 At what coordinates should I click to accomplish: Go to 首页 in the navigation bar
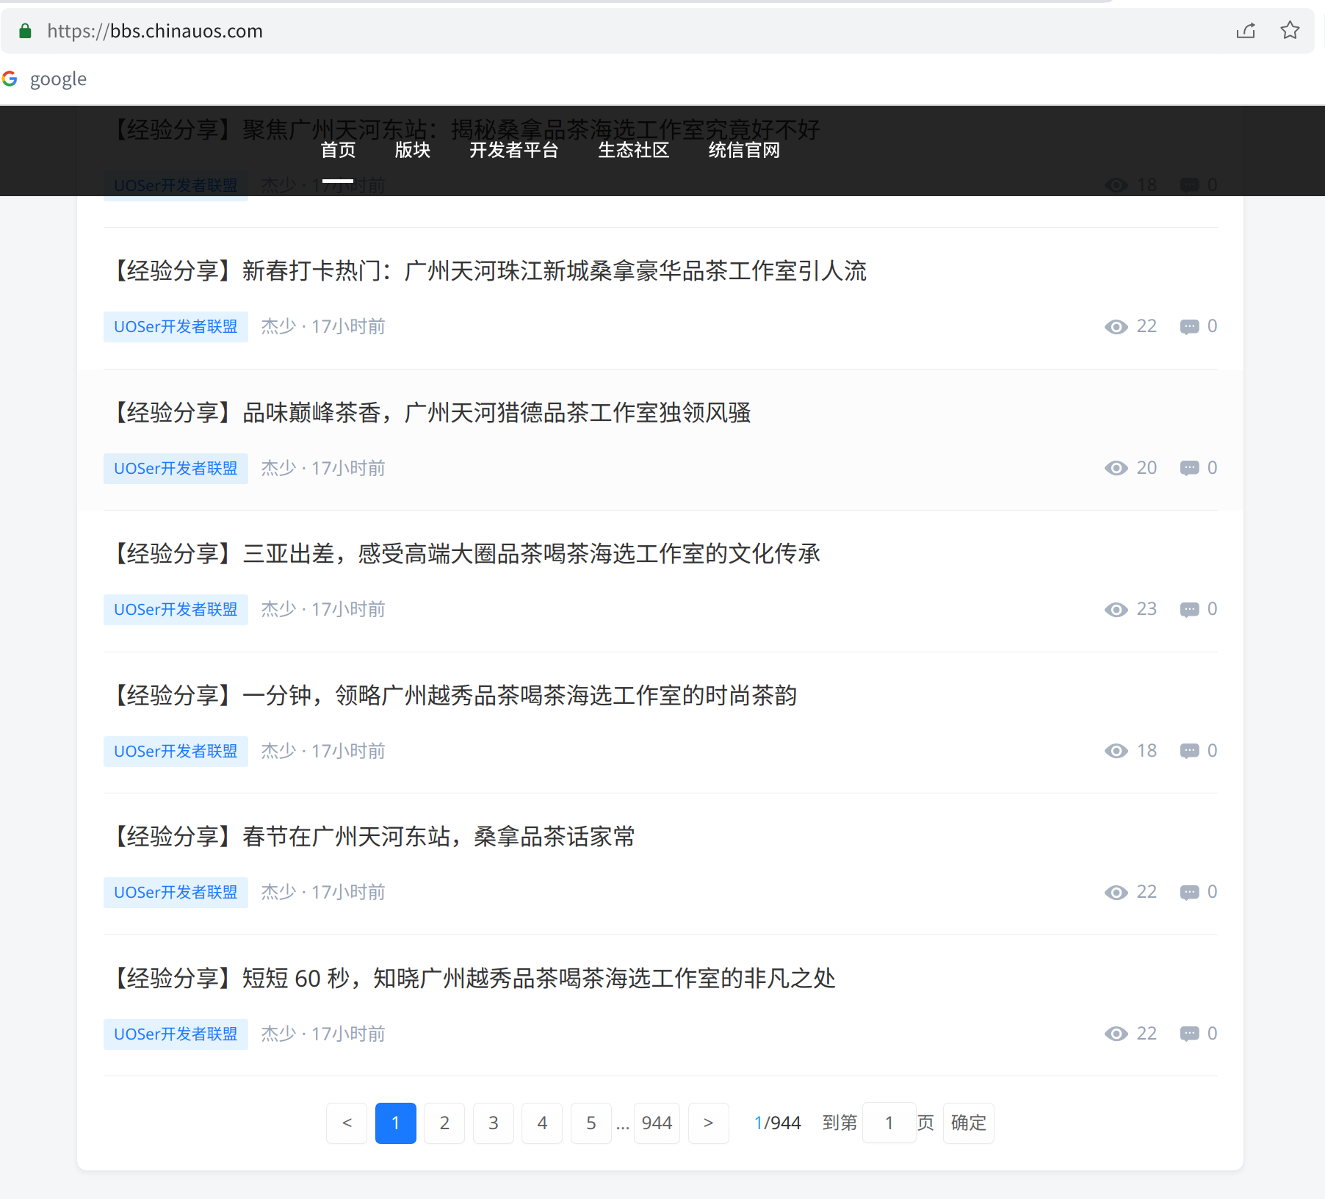pos(338,150)
